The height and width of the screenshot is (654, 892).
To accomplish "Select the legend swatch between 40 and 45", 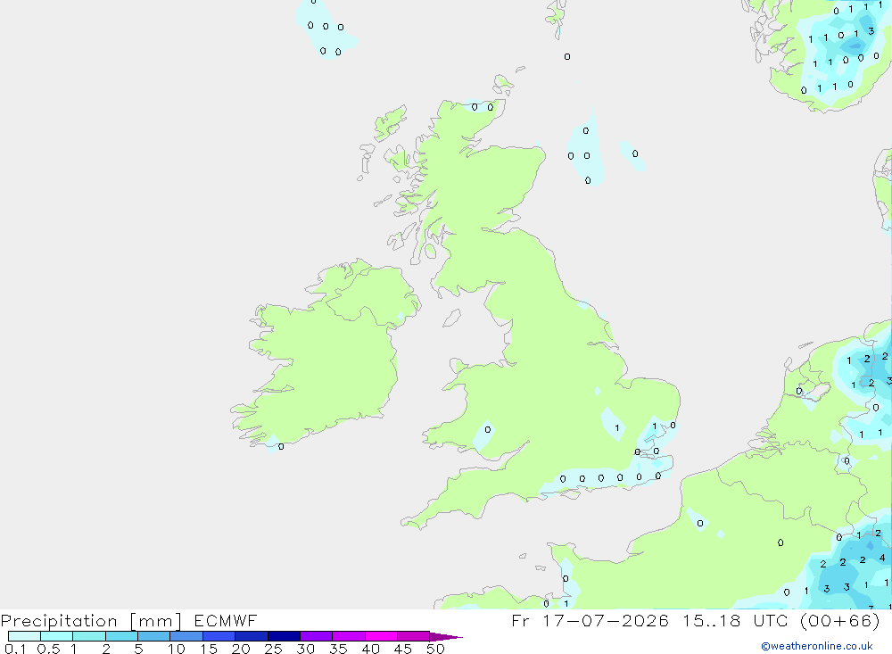I will (381, 636).
